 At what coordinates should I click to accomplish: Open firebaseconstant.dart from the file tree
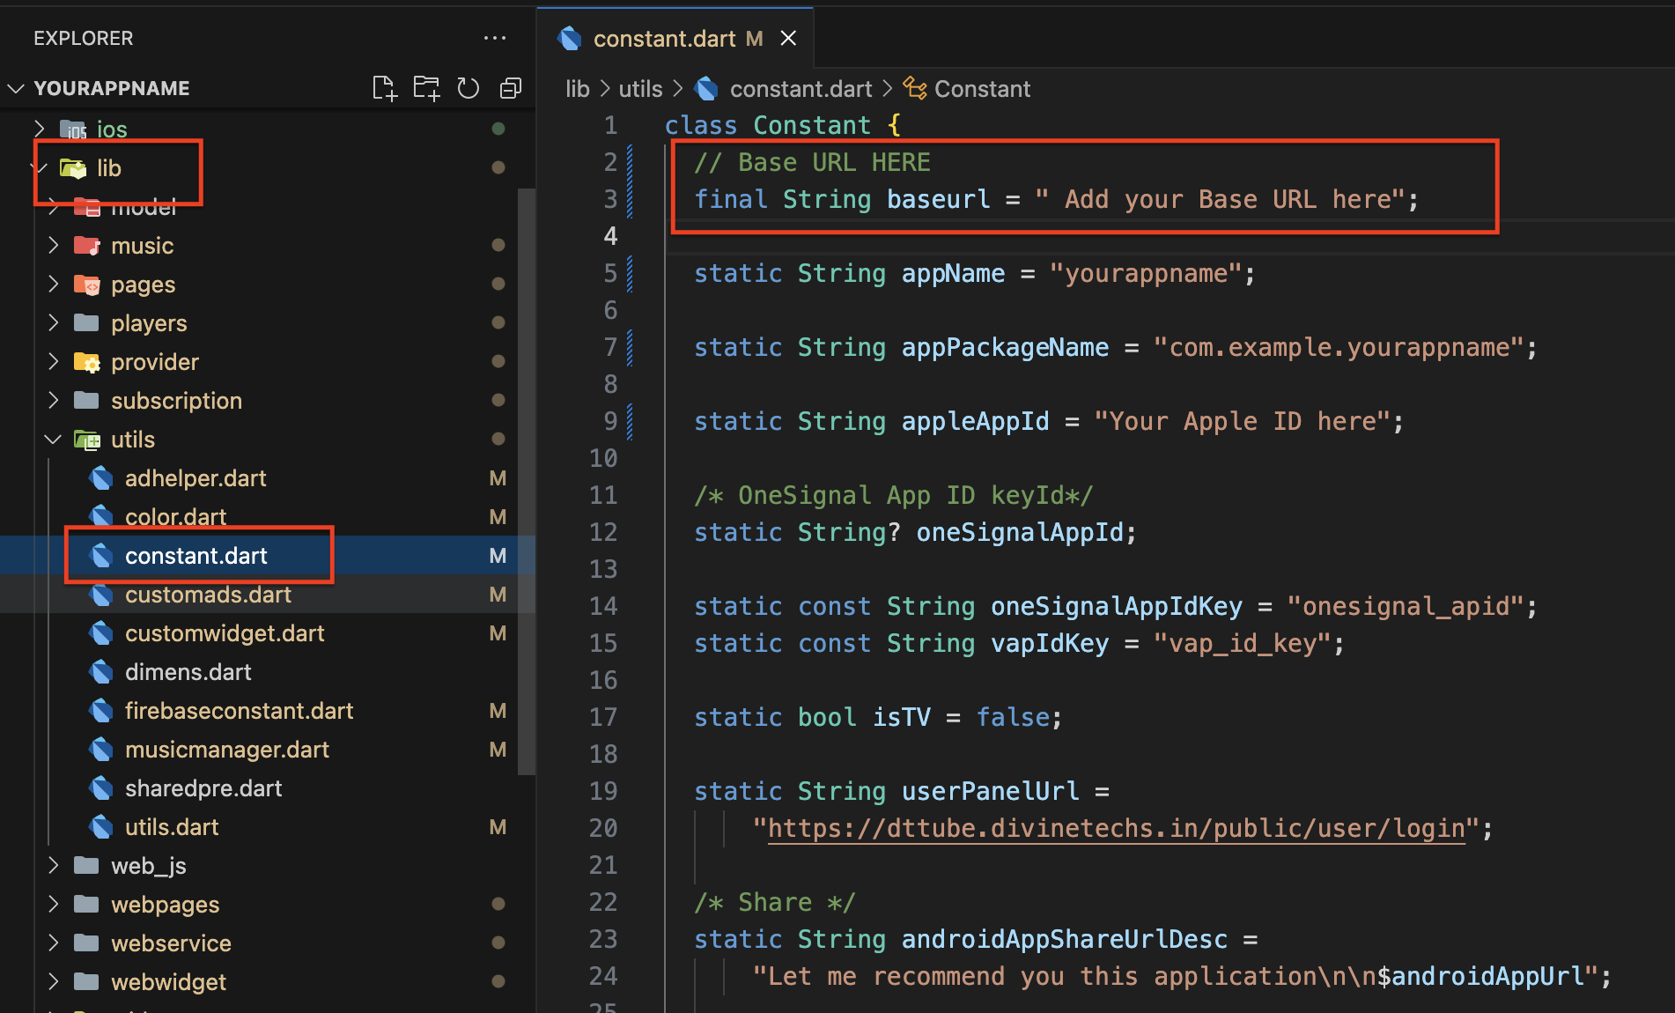pyautogui.click(x=239, y=711)
